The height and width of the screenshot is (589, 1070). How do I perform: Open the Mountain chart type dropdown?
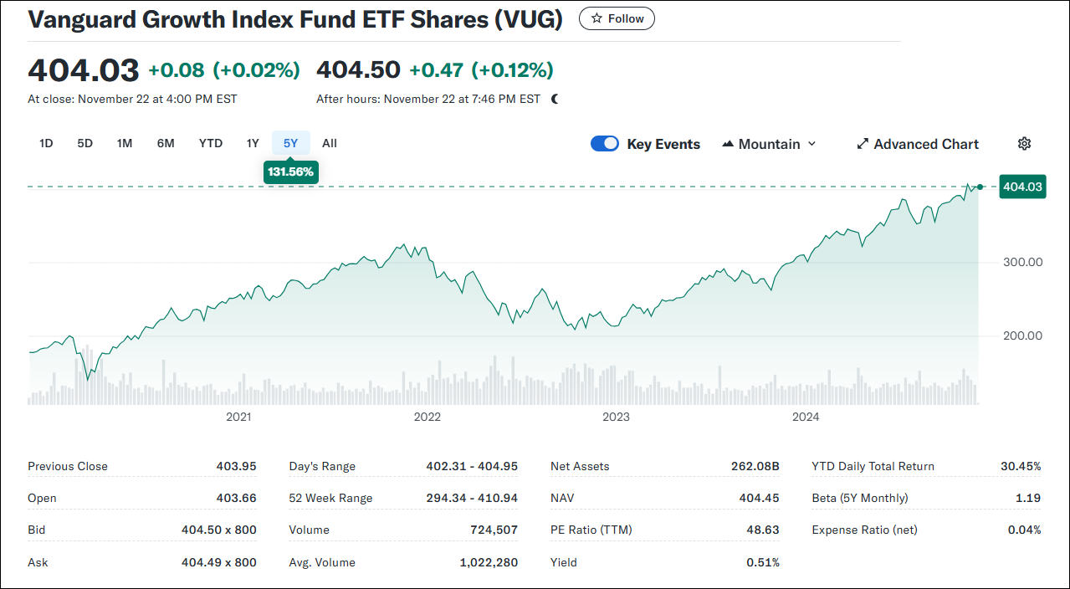click(x=767, y=143)
